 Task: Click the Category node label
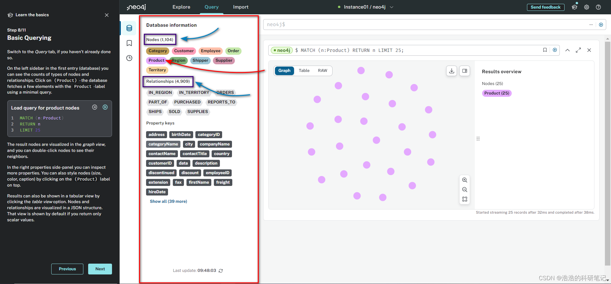[158, 51]
